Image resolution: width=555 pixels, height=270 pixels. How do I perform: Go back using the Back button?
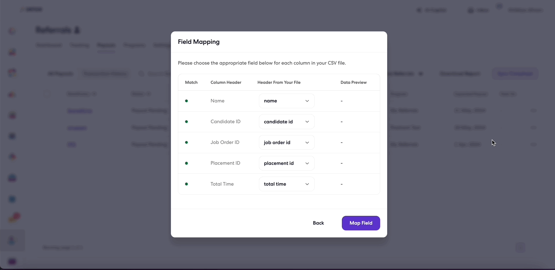(318, 223)
